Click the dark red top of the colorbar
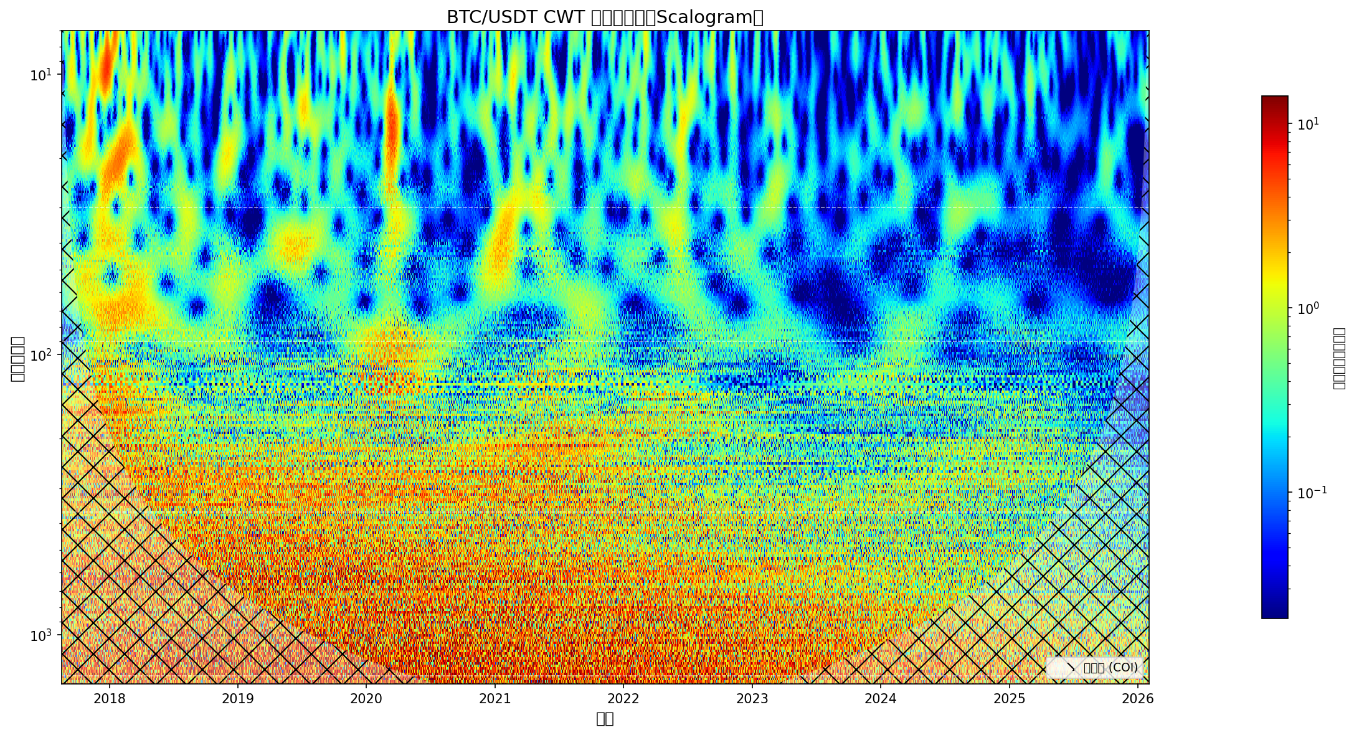 point(1274,100)
